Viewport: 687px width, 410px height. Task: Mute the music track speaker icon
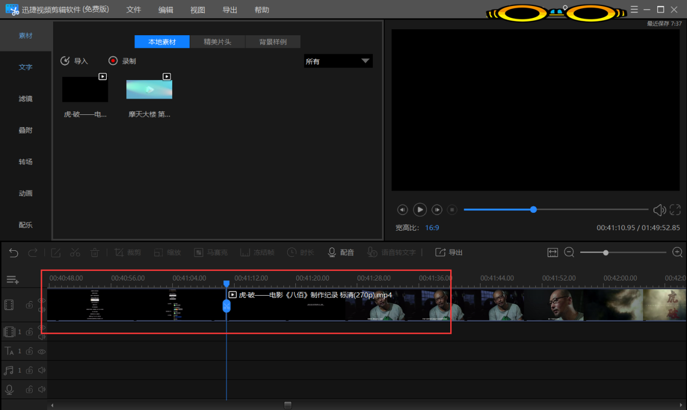[42, 370]
